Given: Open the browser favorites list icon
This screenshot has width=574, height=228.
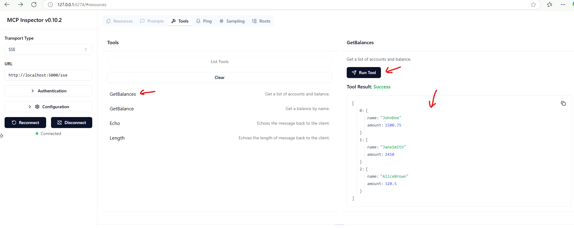Looking at the screenshot, I should (x=550, y=5).
